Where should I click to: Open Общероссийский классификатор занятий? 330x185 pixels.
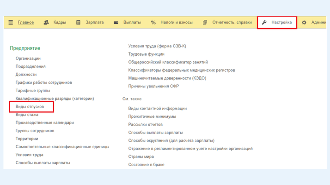click(x=168, y=62)
